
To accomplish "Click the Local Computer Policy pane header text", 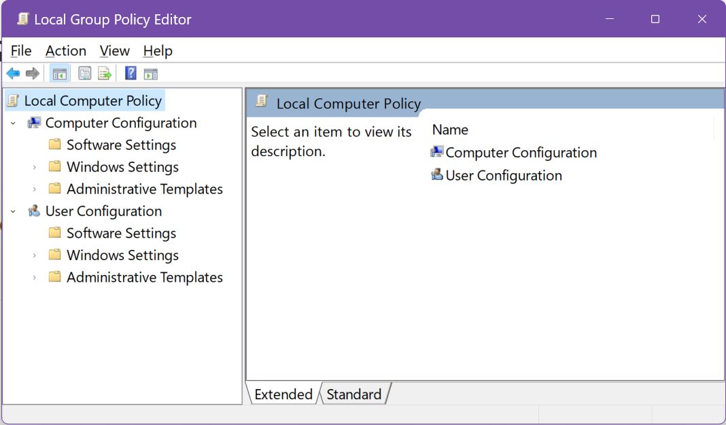I will [x=349, y=104].
